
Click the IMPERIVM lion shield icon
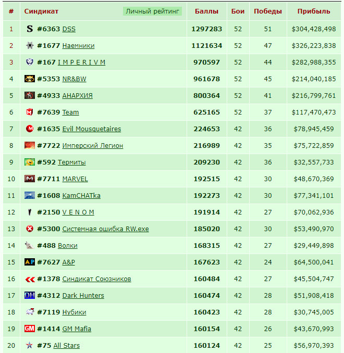pos(30,62)
